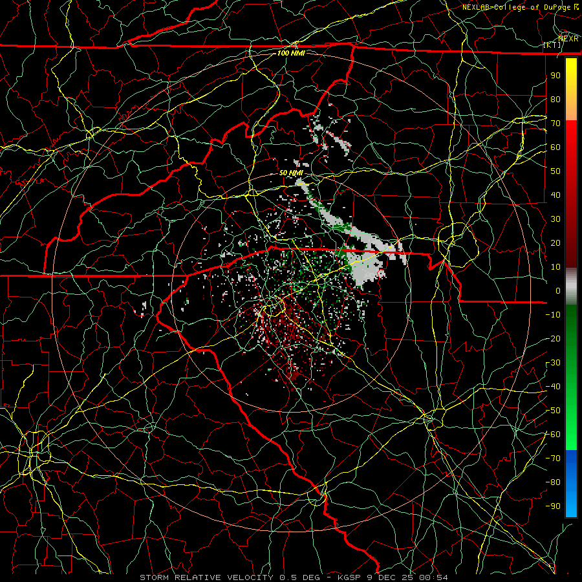Screen dimensions: 582x582
Task: Click the STORM RELATIVE VELOCITY caption text
Action: [x=206, y=577]
